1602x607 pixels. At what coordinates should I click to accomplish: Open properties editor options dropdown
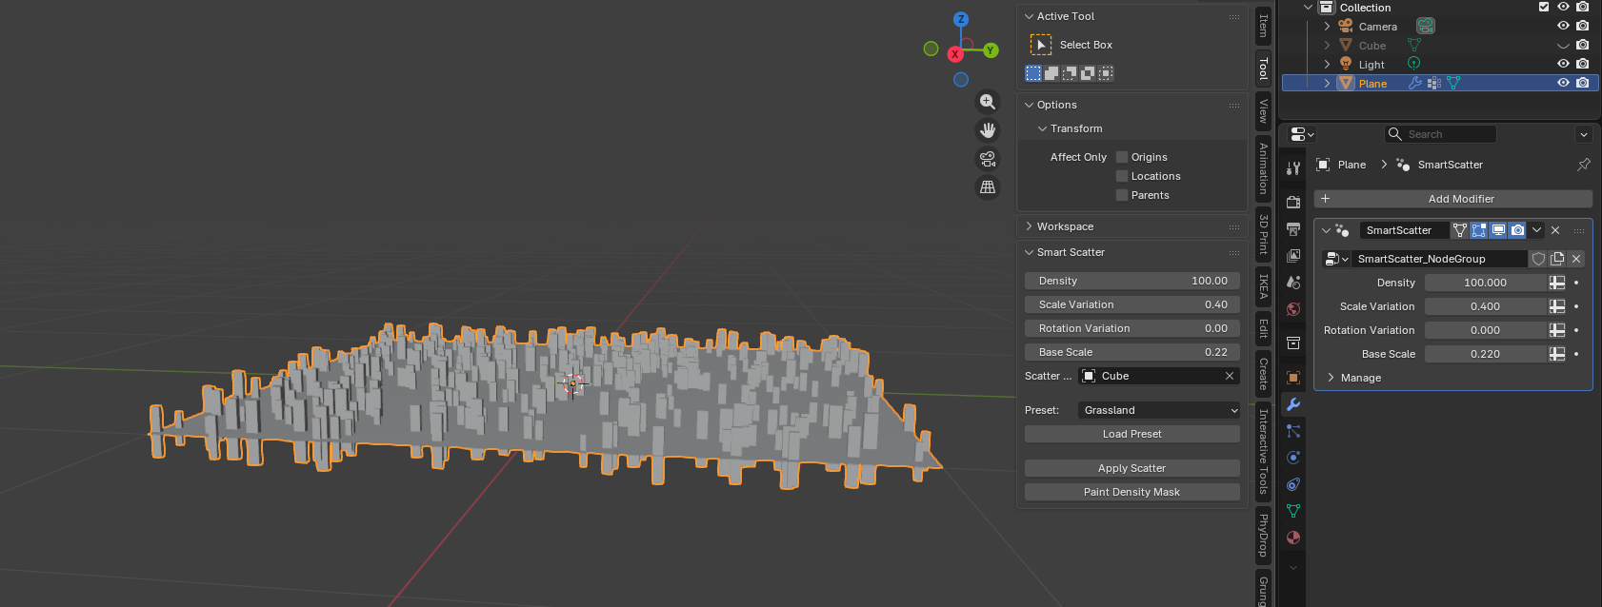[1584, 134]
